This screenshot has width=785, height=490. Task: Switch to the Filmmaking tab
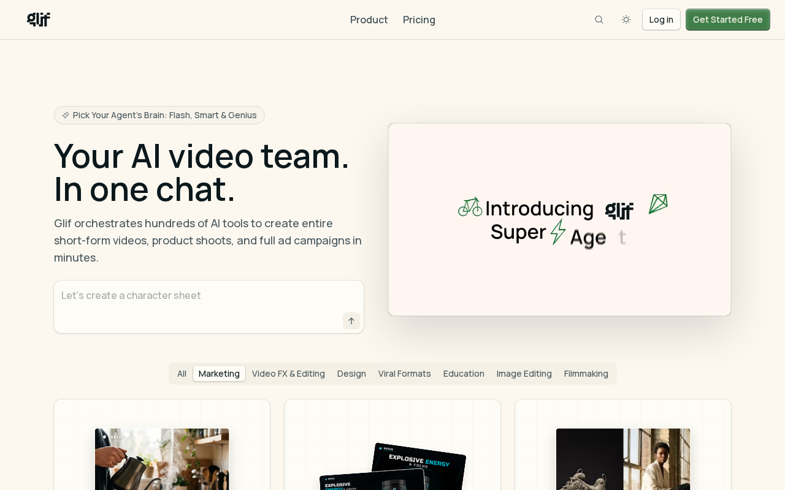pyautogui.click(x=586, y=374)
